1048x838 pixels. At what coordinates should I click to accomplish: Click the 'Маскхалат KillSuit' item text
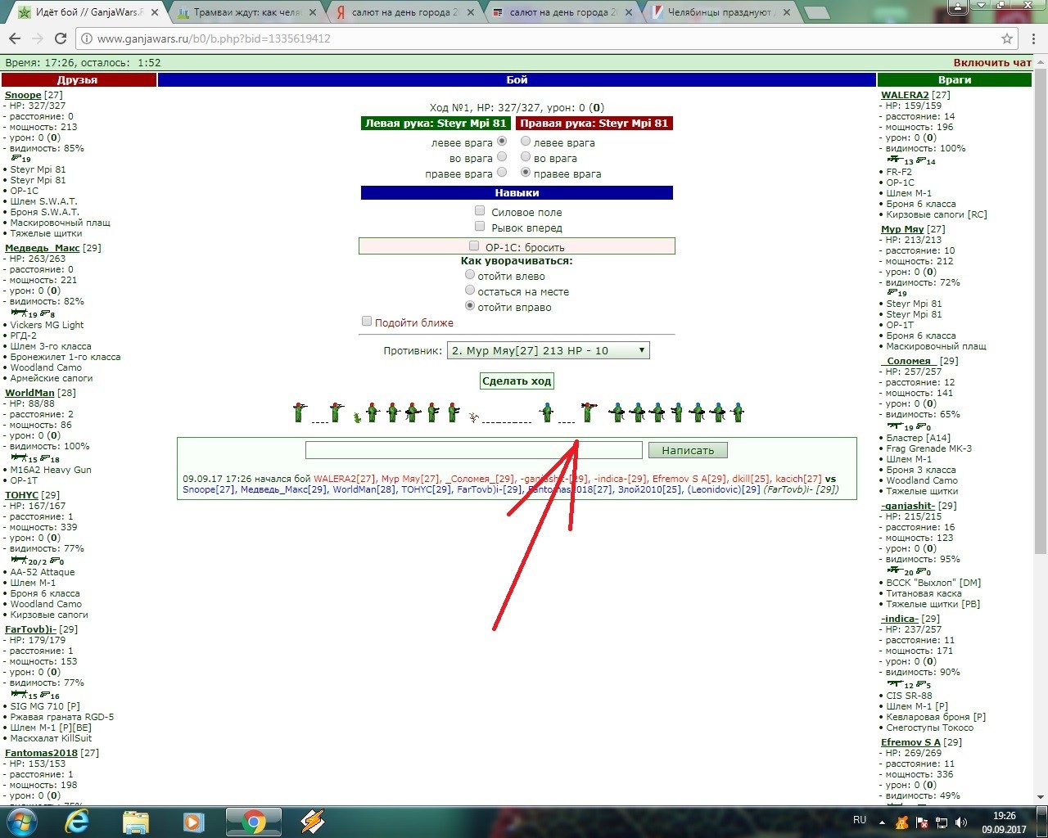pyautogui.click(x=51, y=738)
